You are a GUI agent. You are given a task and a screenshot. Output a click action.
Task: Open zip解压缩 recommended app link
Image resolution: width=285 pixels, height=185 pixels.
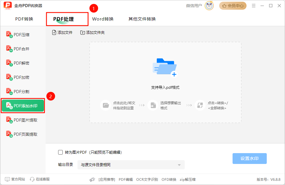point(188,180)
